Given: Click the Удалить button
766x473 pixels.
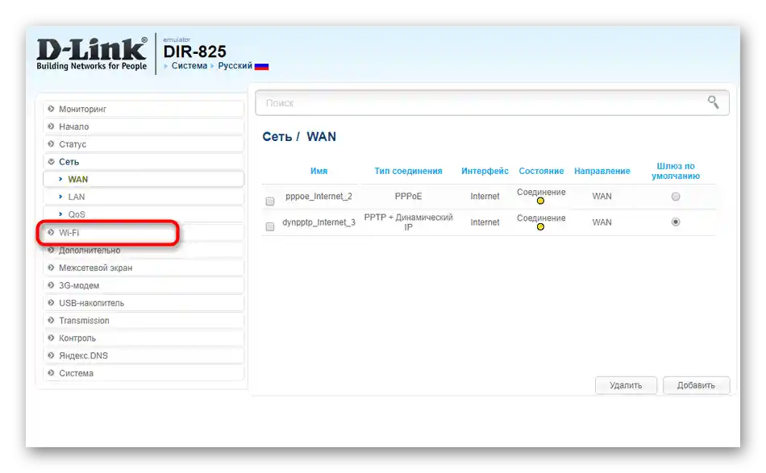Looking at the screenshot, I should [626, 385].
